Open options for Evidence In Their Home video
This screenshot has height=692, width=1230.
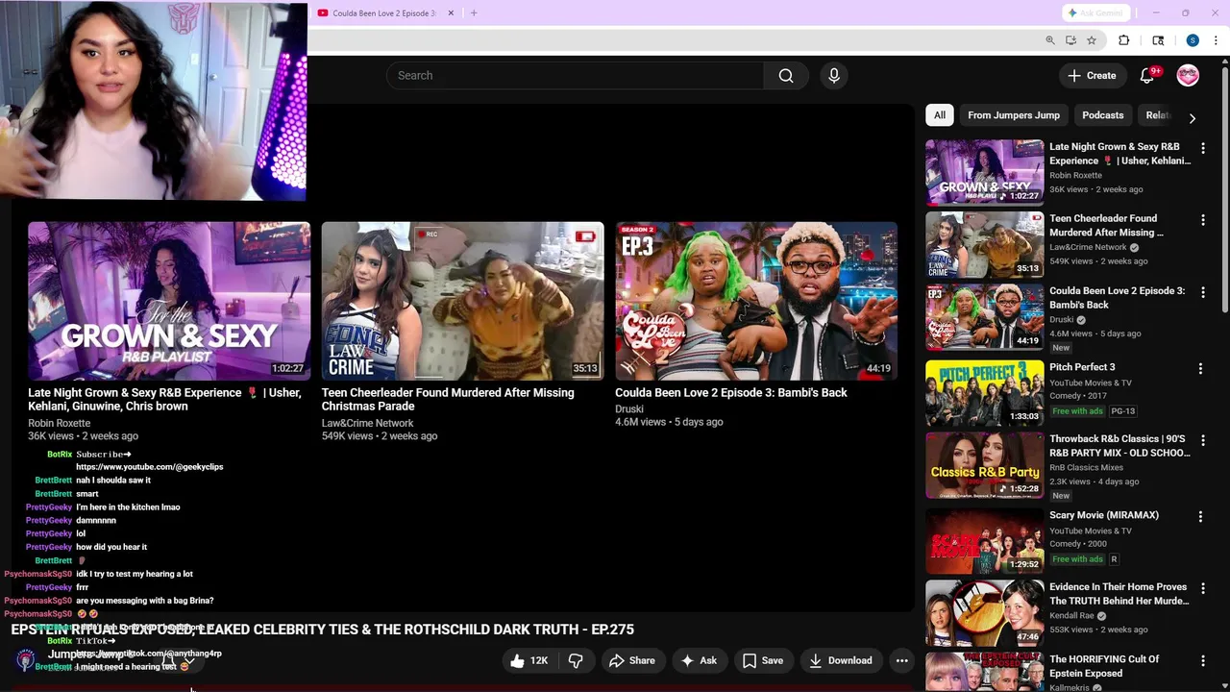pyautogui.click(x=1202, y=589)
